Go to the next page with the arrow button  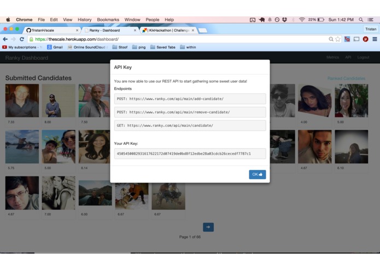[208, 227]
